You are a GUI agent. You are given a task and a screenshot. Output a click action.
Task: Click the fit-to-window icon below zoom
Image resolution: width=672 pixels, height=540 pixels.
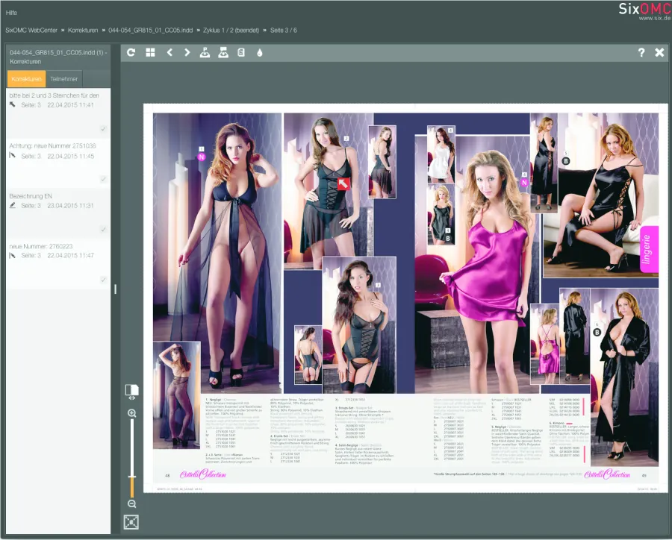click(x=131, y=521)
